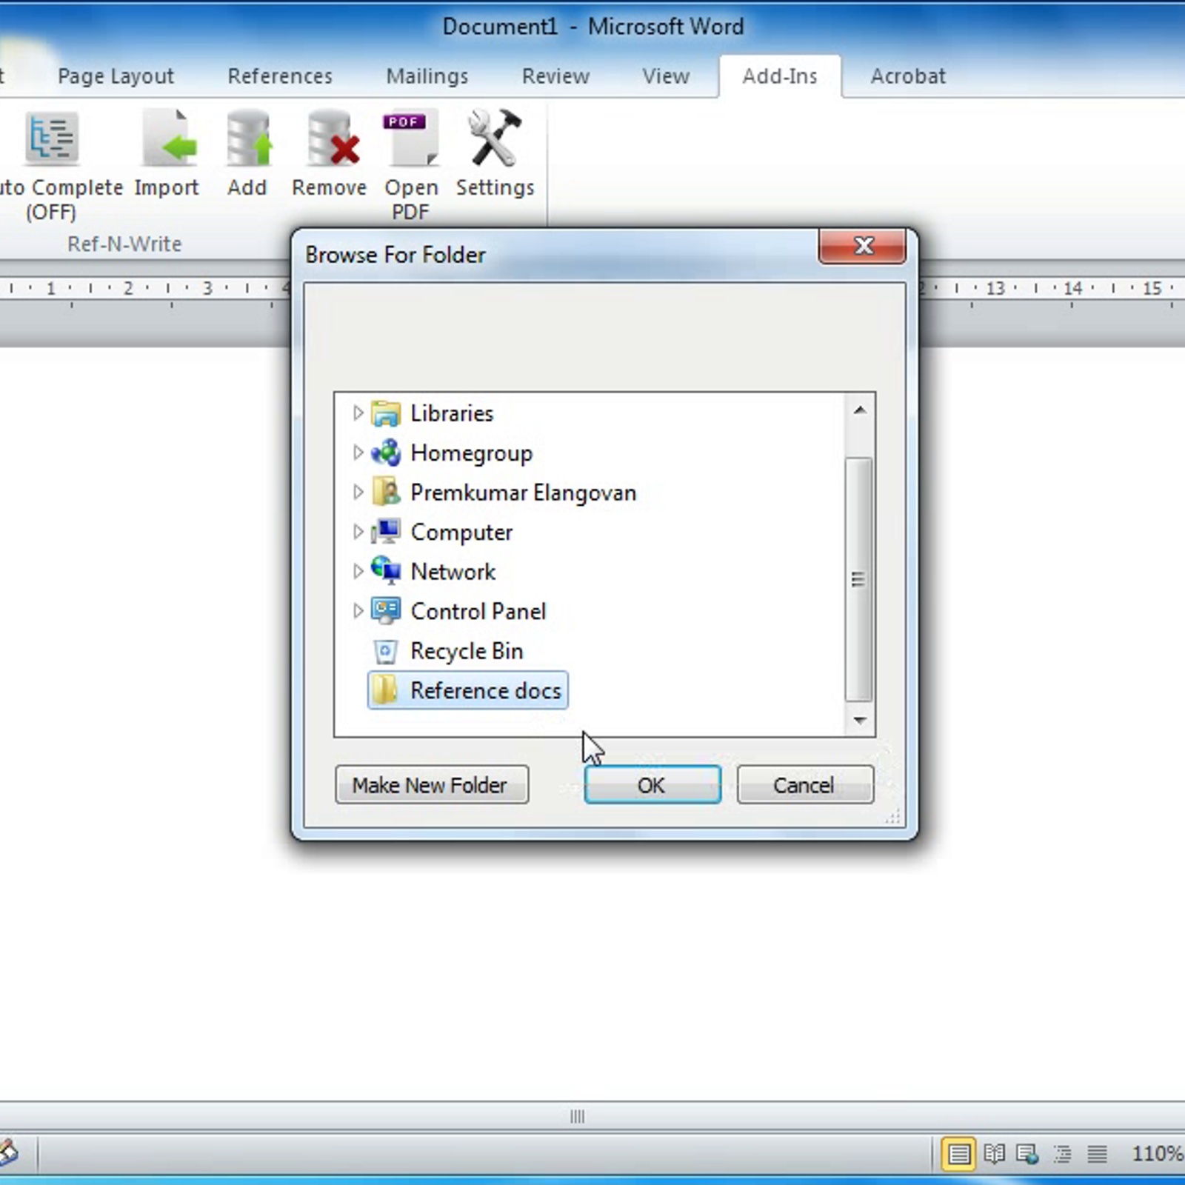The image size is (1185, 1185).
Task: Click the Network text label
Action: pyautogui.click(x=453, y=572)
